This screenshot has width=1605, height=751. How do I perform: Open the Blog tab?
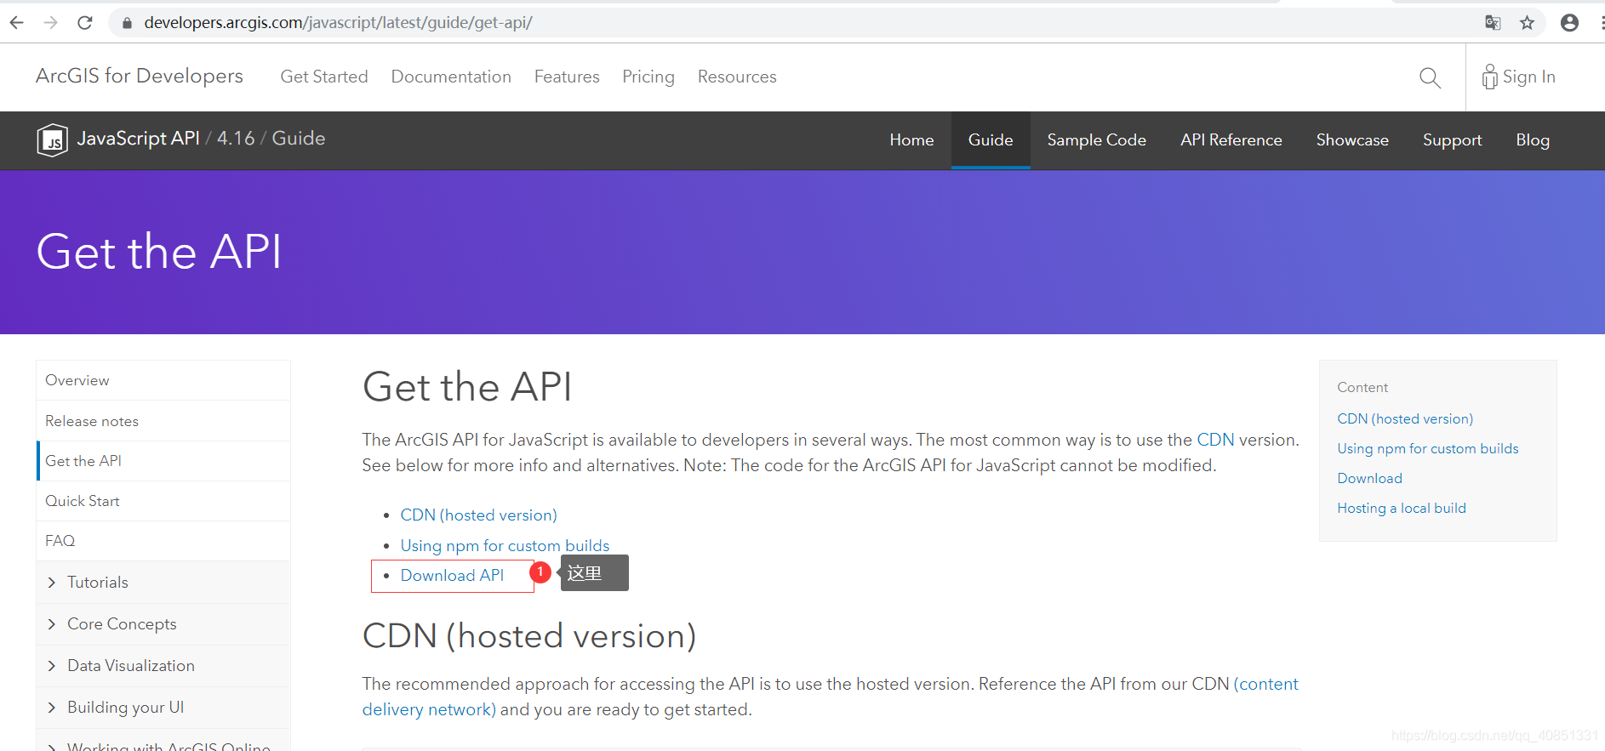1533,140
